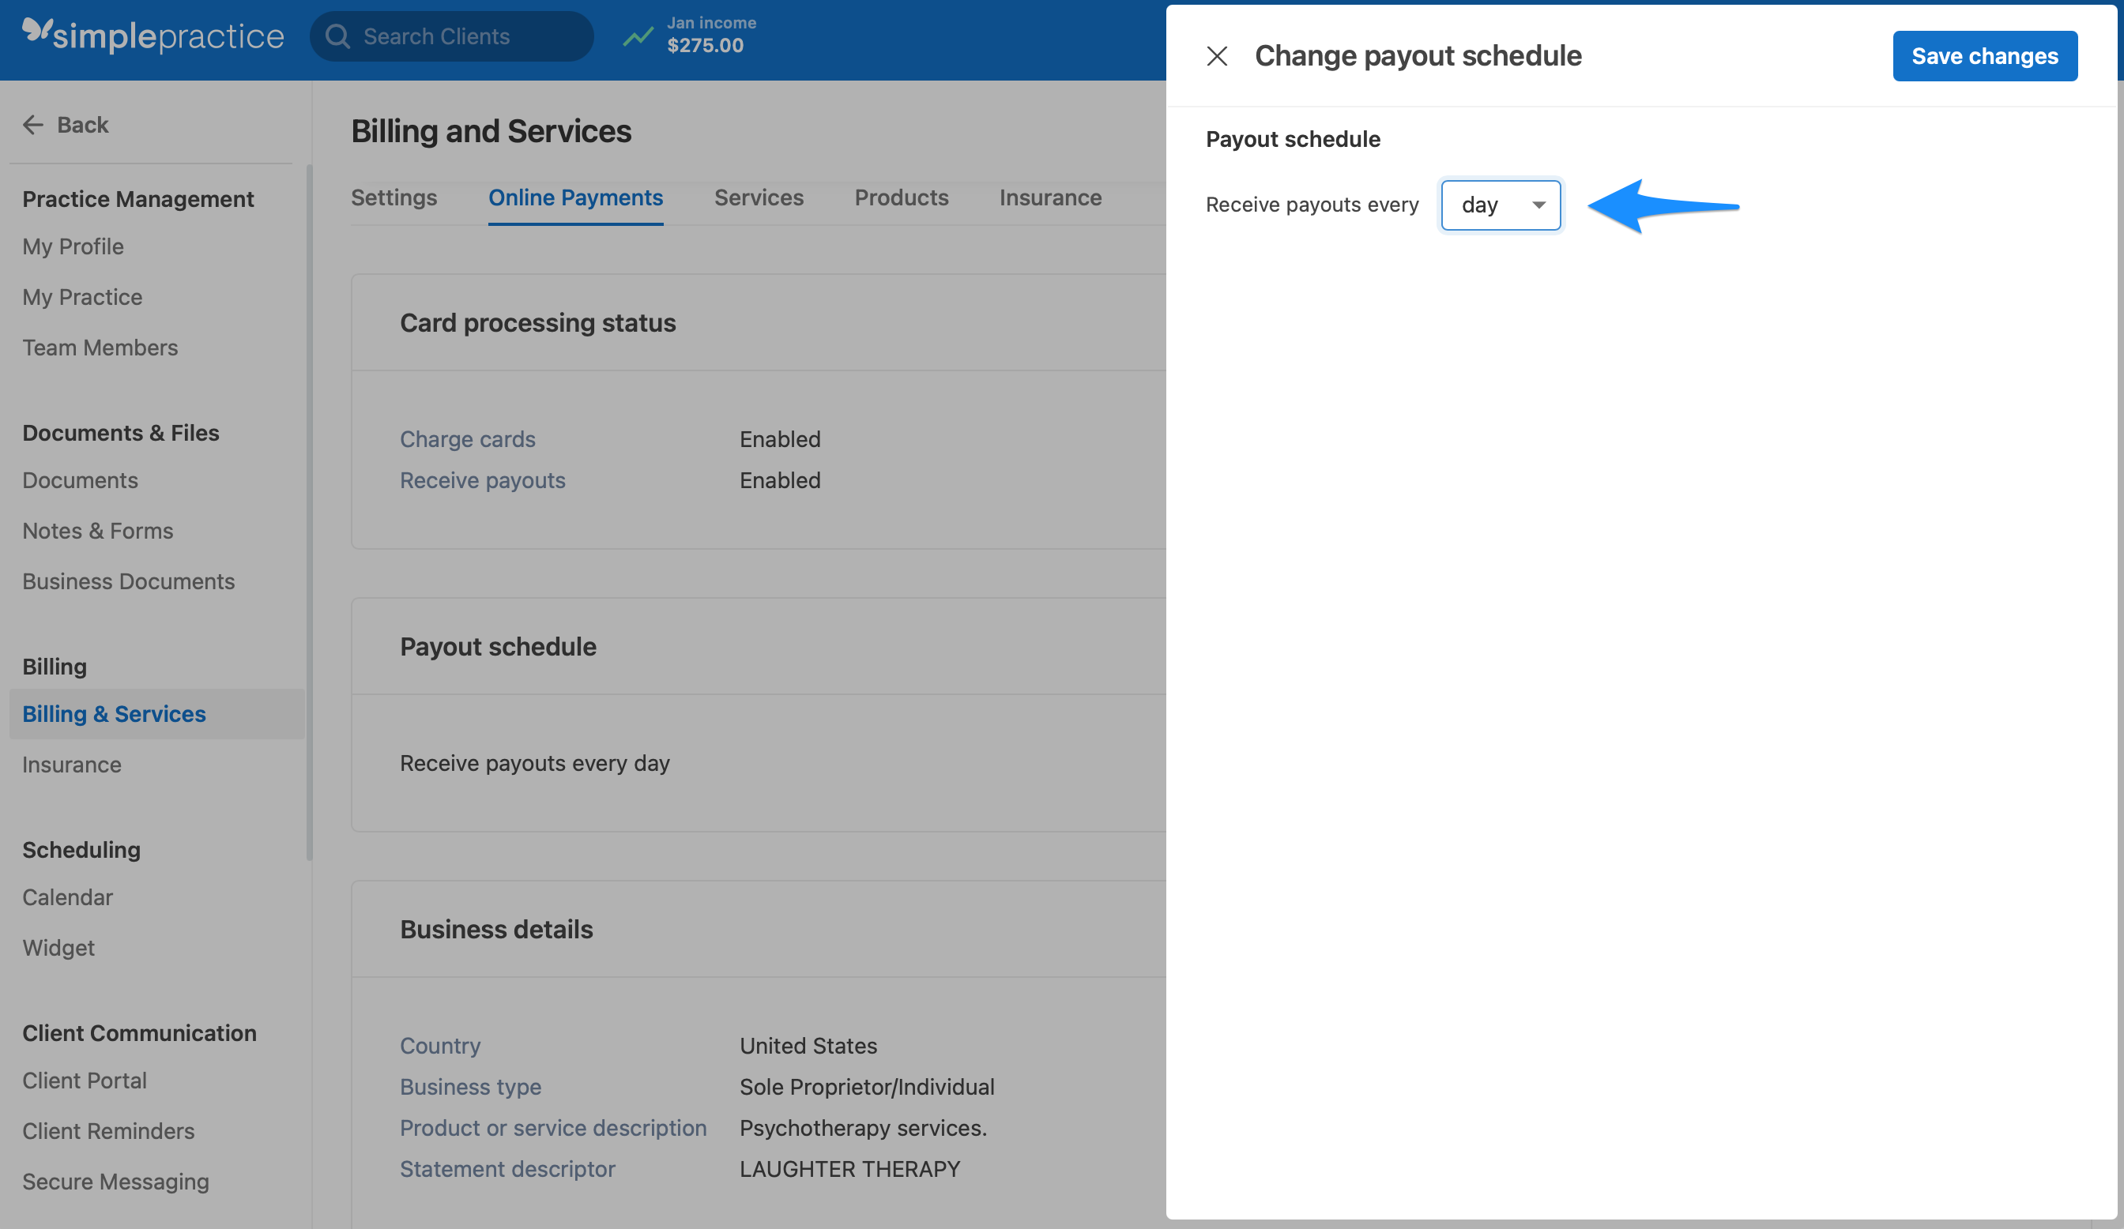
Task: Open Client Portal settings
Action: [x=85, y=1080]
